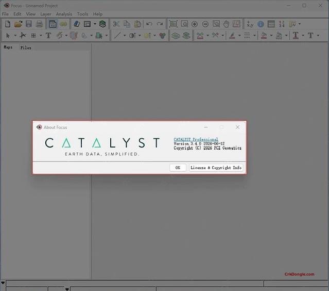Open dropdown next to the pointer tool
Image resolution: width=329 pixels, height=291 pixels.
tap(15, 36)
